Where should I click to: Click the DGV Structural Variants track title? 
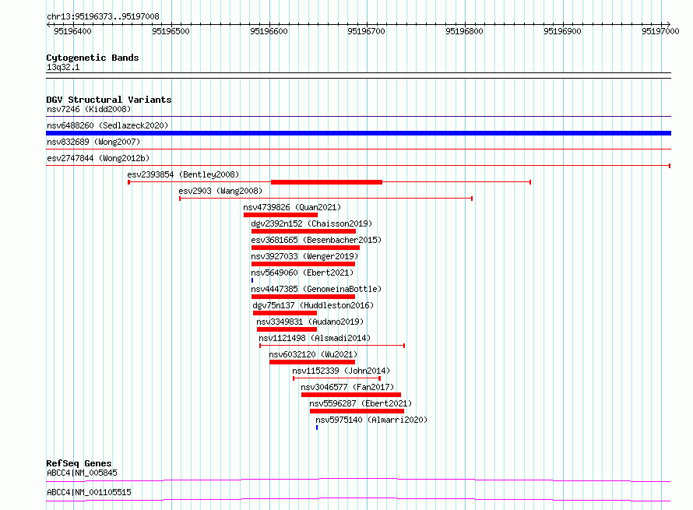pyautogui.click(x=109, y=100)
